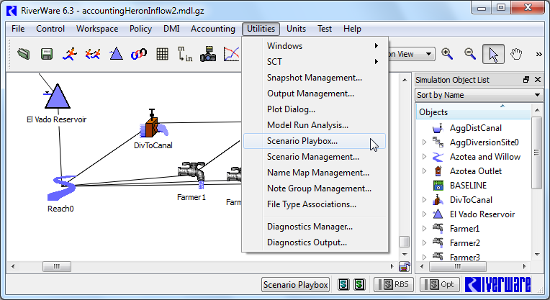550x300 pixels.
Task: Choose Name Map Management menu item
Action: [315, 173]
